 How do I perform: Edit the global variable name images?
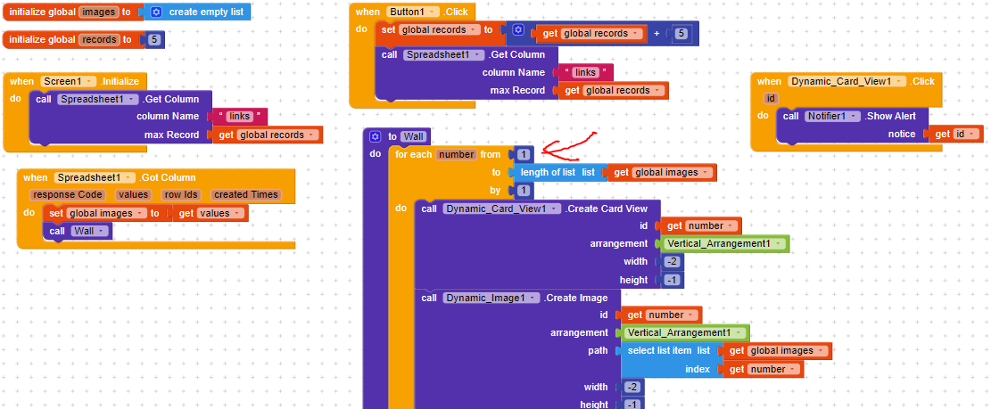pyautogui.click(x=99, y=12)
